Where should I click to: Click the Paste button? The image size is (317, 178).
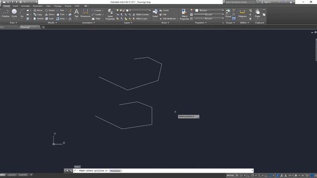point(258,13)
